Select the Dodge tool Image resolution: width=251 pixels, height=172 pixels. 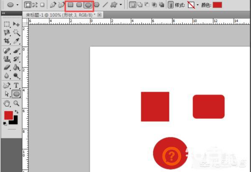[x=16, y=76]
